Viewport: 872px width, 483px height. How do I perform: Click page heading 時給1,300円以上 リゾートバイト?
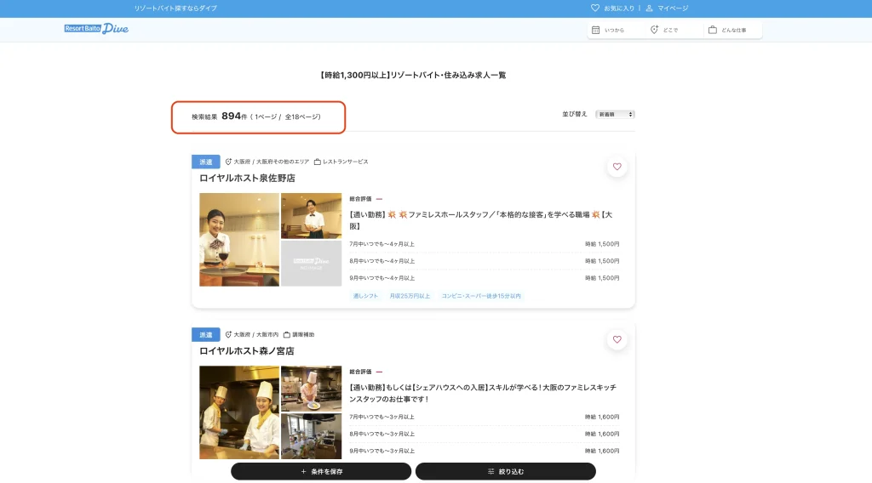coord(413,75)
